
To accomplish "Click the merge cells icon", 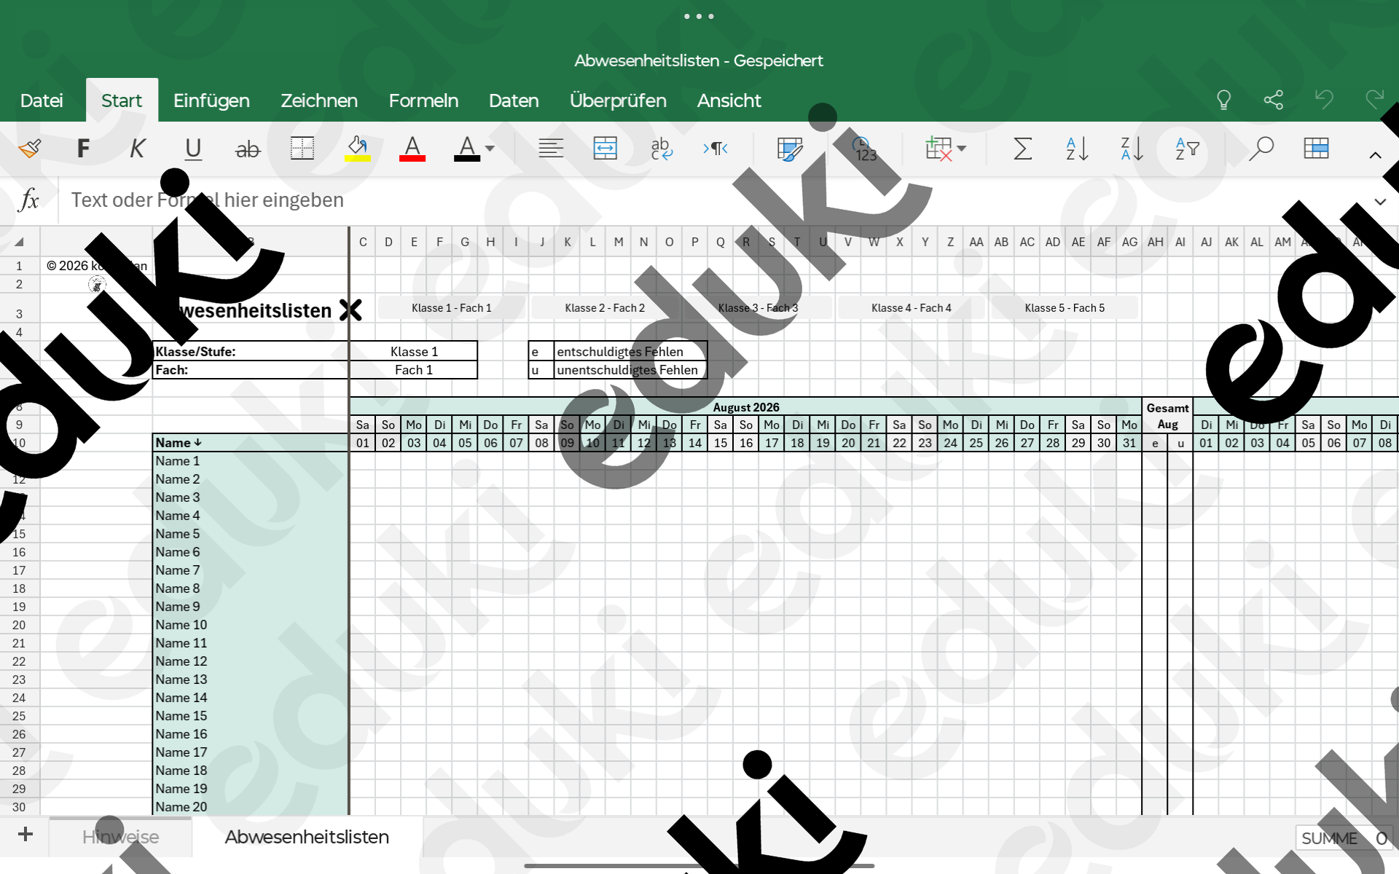I will click(x=605, y=149).
